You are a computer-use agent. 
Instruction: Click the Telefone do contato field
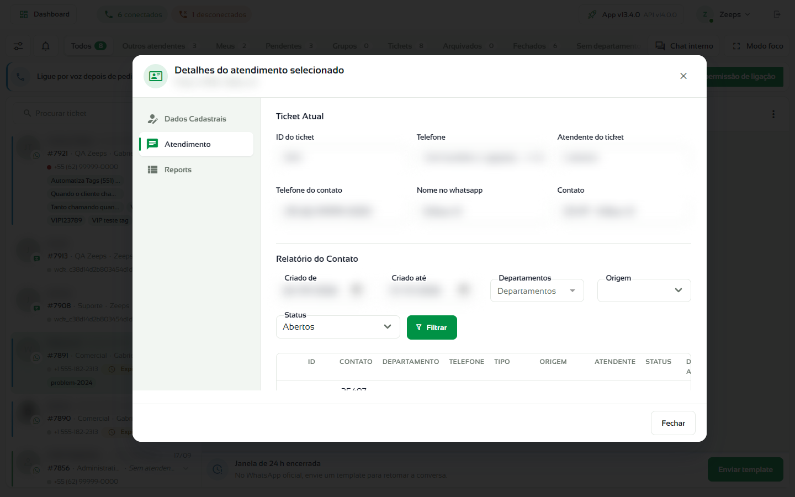(x=342, y=211)
